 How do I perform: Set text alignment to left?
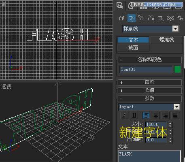[146, 115]
